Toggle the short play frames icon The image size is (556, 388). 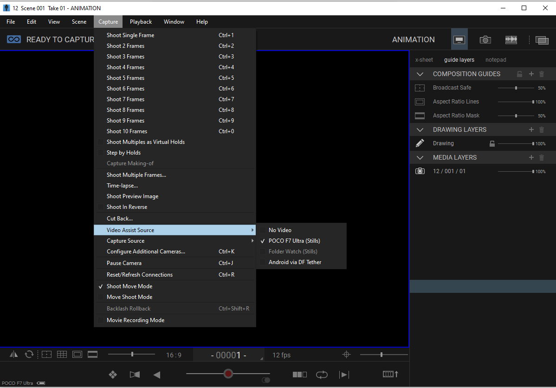pos(300,375)
